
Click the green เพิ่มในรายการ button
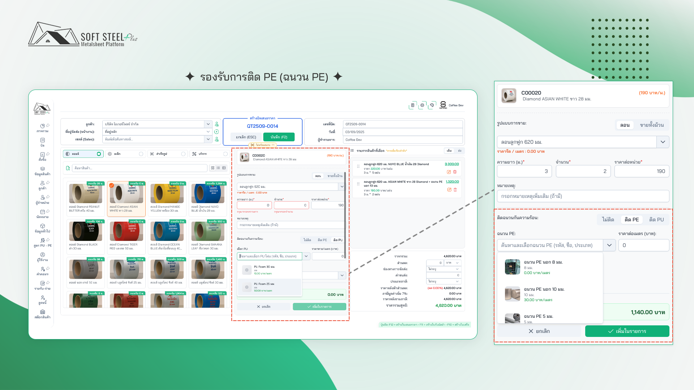(x=627, y=331)
